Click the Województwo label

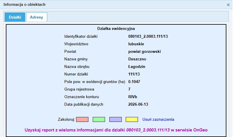[x=76, y=44]
